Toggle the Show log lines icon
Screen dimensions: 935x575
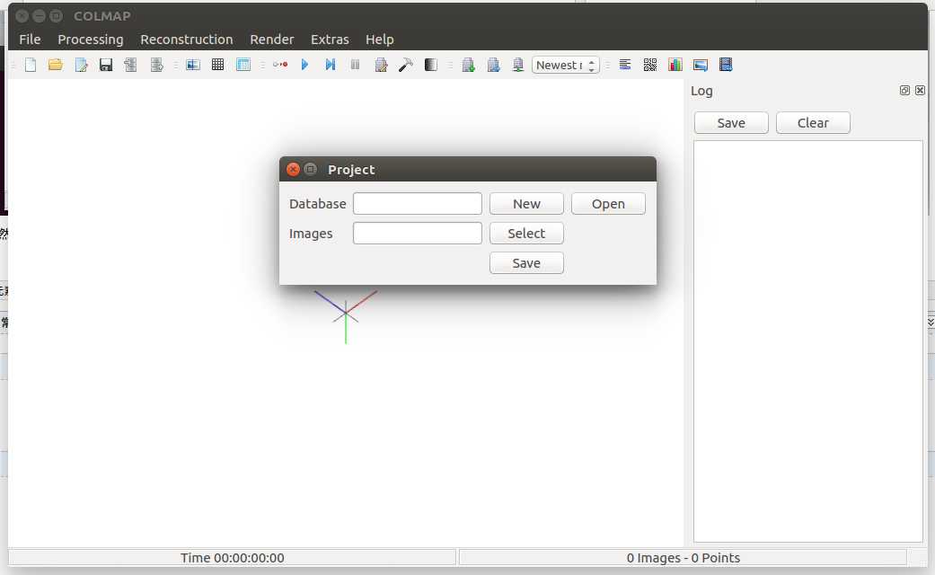coord(625,65)
